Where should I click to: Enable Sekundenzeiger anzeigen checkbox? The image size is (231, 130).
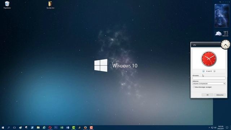194,87
